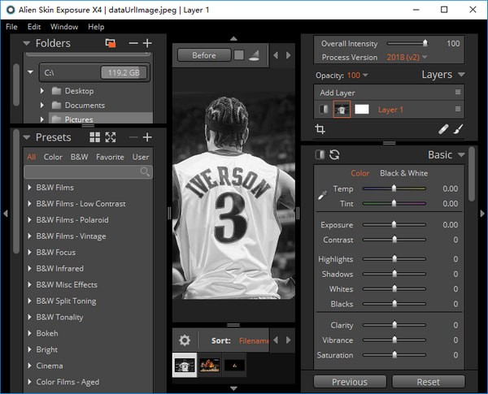The width and height of the screenshot is (488, 394).
Task: Choose the eraser tool beside the brush
Action: tap(442, 128)
